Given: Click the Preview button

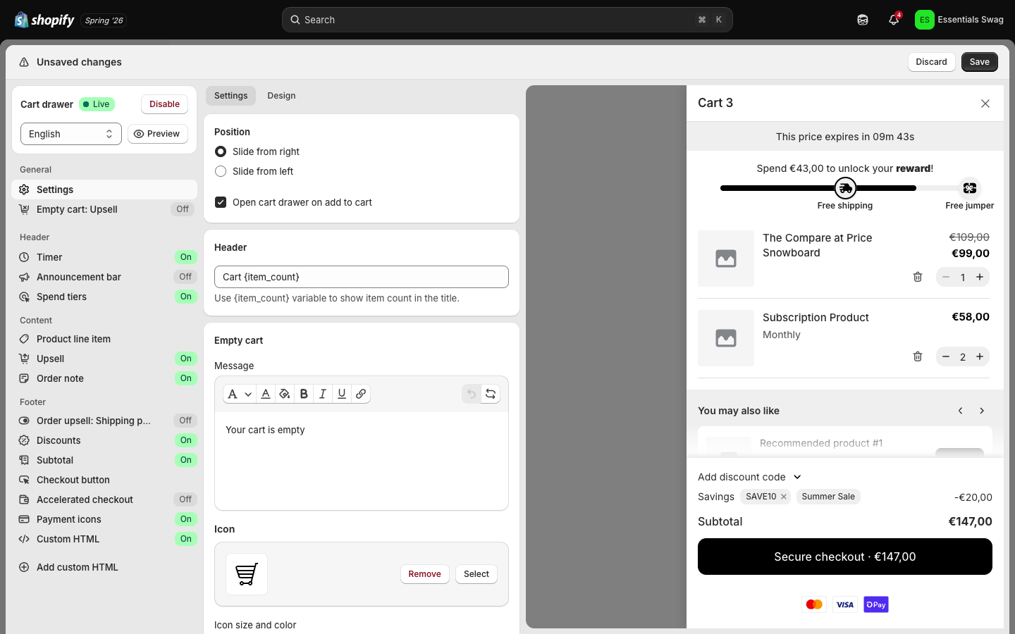Looking at the screenshot, I should [x=157, y=134].
